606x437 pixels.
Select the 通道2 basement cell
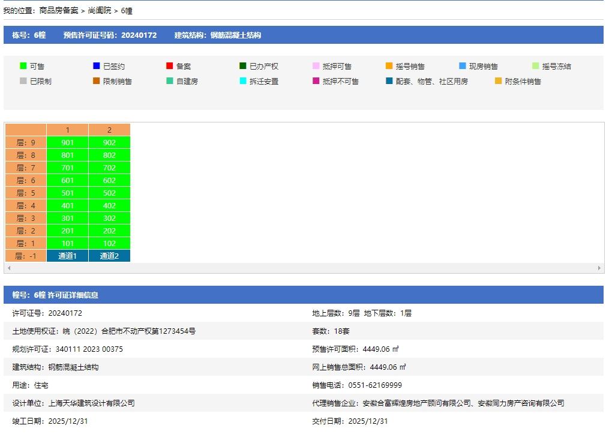pos(109,256)
